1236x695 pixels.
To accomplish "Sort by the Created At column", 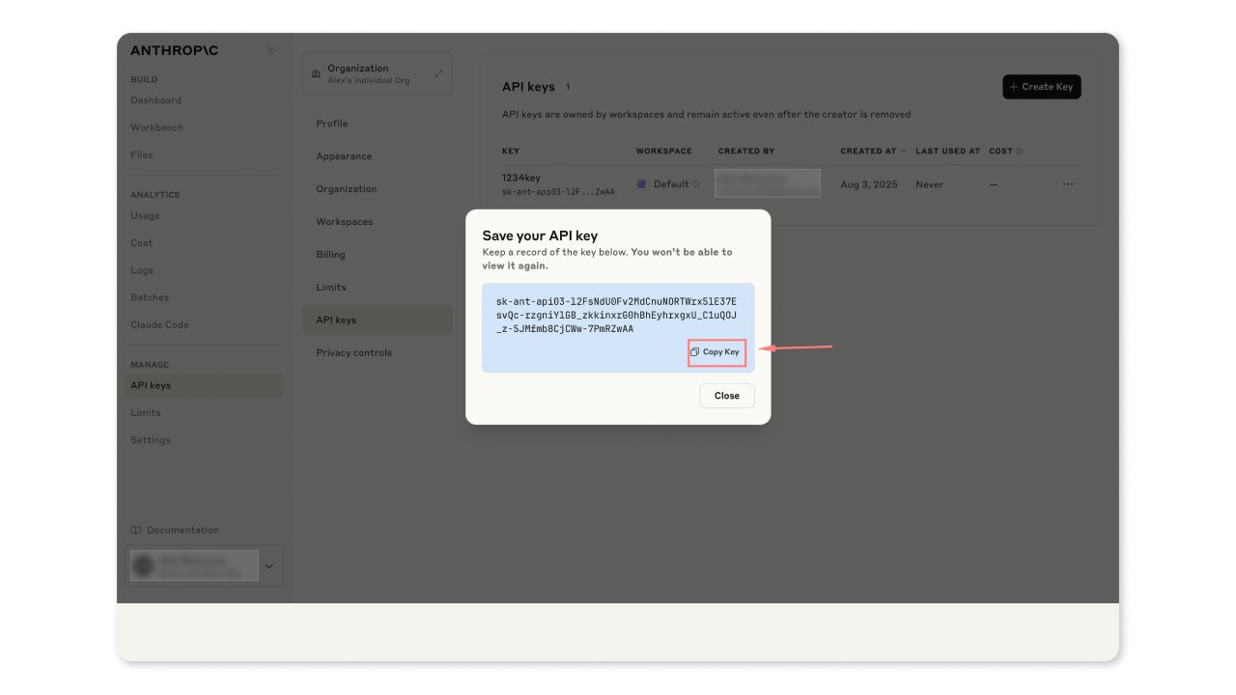I will (873, 152).
